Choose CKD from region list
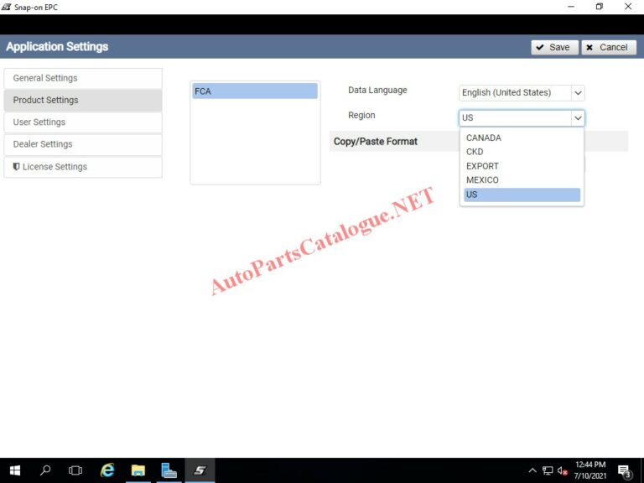The height and width of the screenshot is (483, 644). pyautogui.click(x=522, y=152)
